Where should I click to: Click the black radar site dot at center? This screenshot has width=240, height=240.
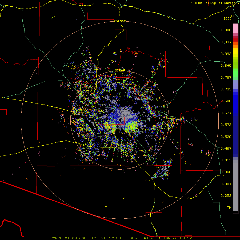(x=120, y=120)
